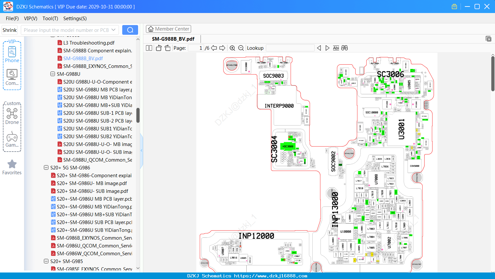Find next lookup result
The image size is (495, 279).
327,48
